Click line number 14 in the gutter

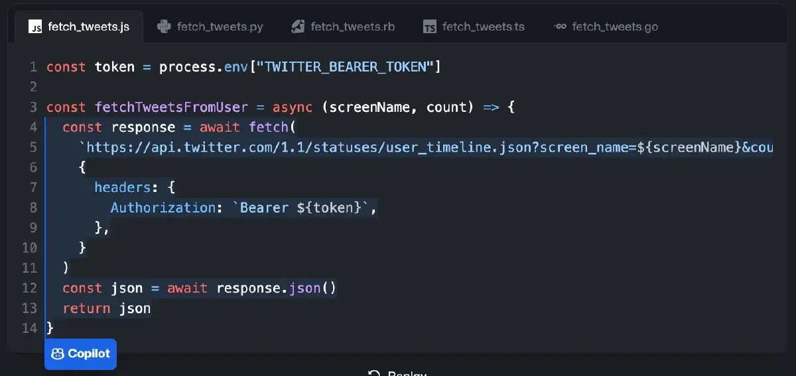coord(30,328)
